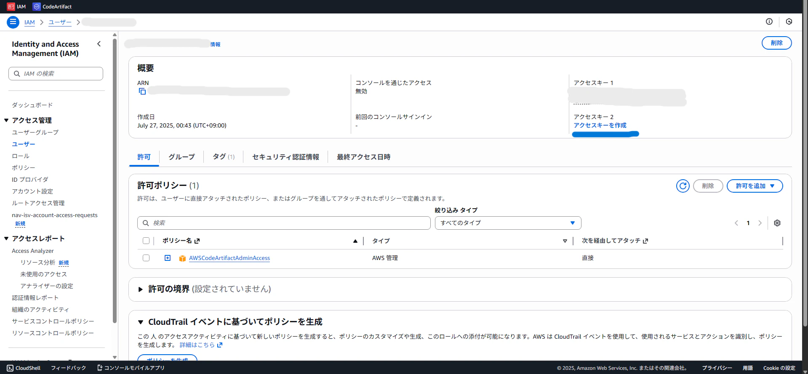Open サービスコントロールポリシー in sidebar

pyautogui.click(x=53, y=321)
